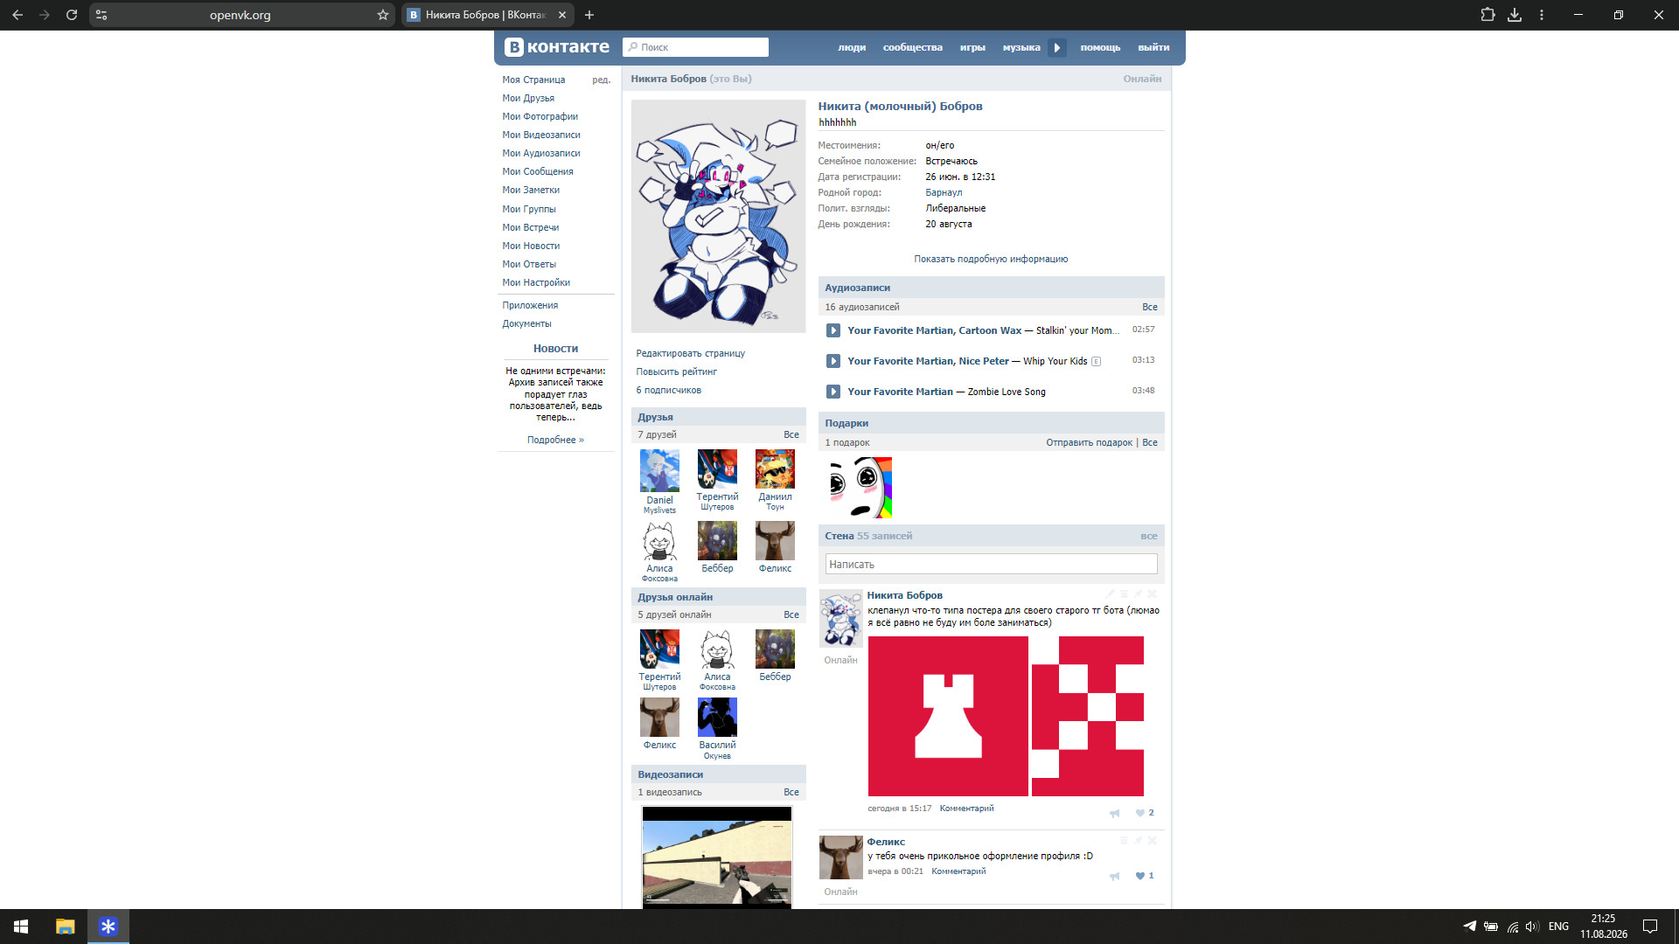
Task: Play the track Zombie Love Song
Action: [833, 392]
